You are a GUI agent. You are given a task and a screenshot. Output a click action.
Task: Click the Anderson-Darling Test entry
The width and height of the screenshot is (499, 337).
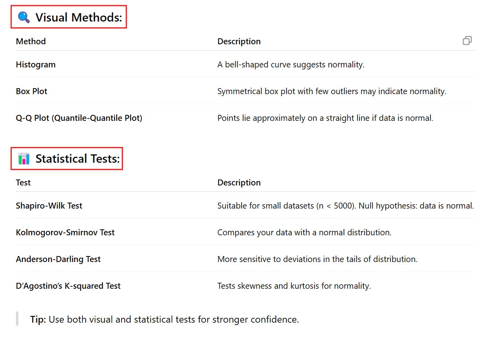[x=58, y=259]
